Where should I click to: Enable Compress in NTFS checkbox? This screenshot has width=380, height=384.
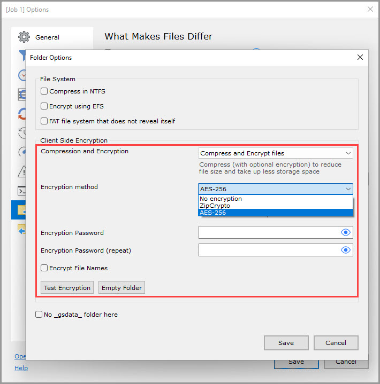pos(44,91)
